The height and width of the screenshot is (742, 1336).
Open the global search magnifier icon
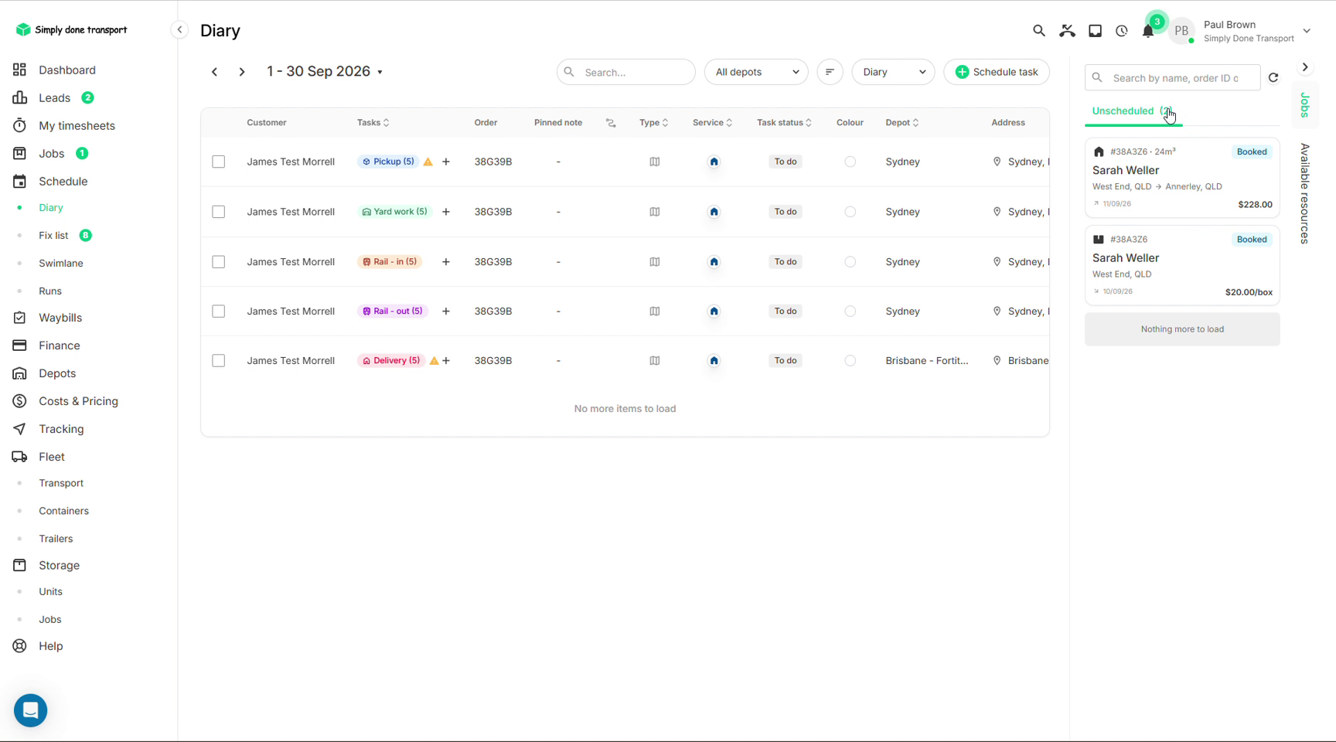tap(1039, 31)
